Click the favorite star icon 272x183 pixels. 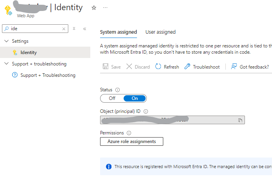(94, 7)
